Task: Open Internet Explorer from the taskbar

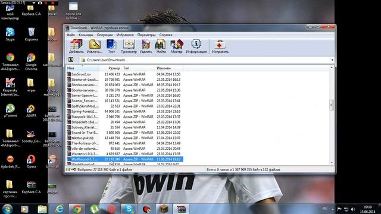Action: [x=60, y=209]
